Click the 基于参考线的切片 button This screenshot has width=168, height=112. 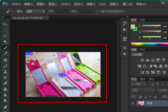coord(111,11)
